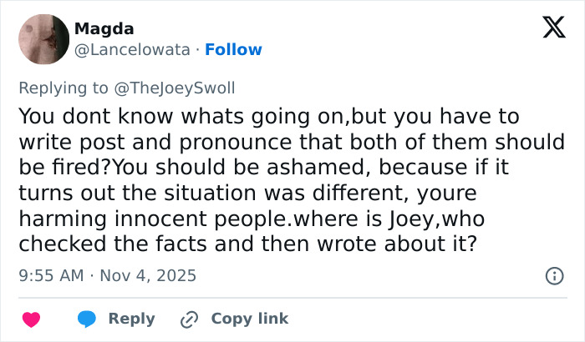Image resolution: width=585 pixels, height=342 pixels.
Task: Follow the Lancelowata account
Action: tap(233, 49)
